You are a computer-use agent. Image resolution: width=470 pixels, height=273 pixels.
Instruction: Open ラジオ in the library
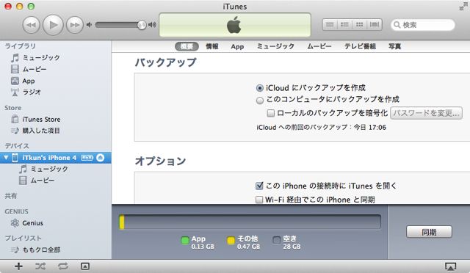26,92
